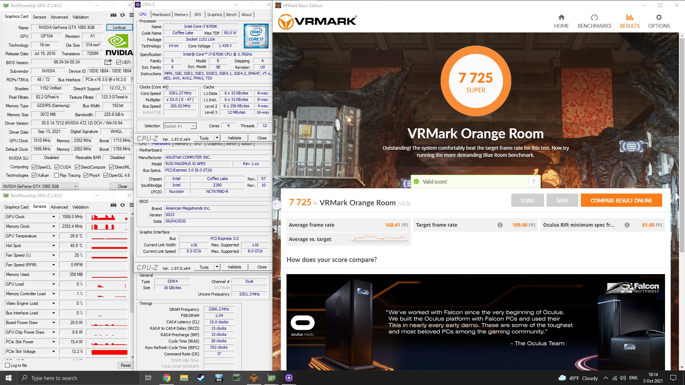Open VRMark BENCHMARKS gauge icon
Screen dimensions: 685x385
[594, 17]
